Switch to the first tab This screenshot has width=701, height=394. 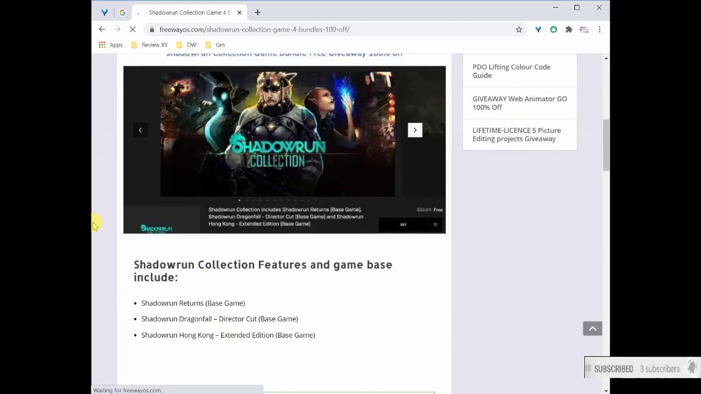tap(104, 13)
